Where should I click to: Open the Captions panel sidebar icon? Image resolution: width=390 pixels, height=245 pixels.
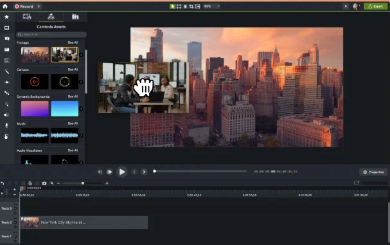6,60
